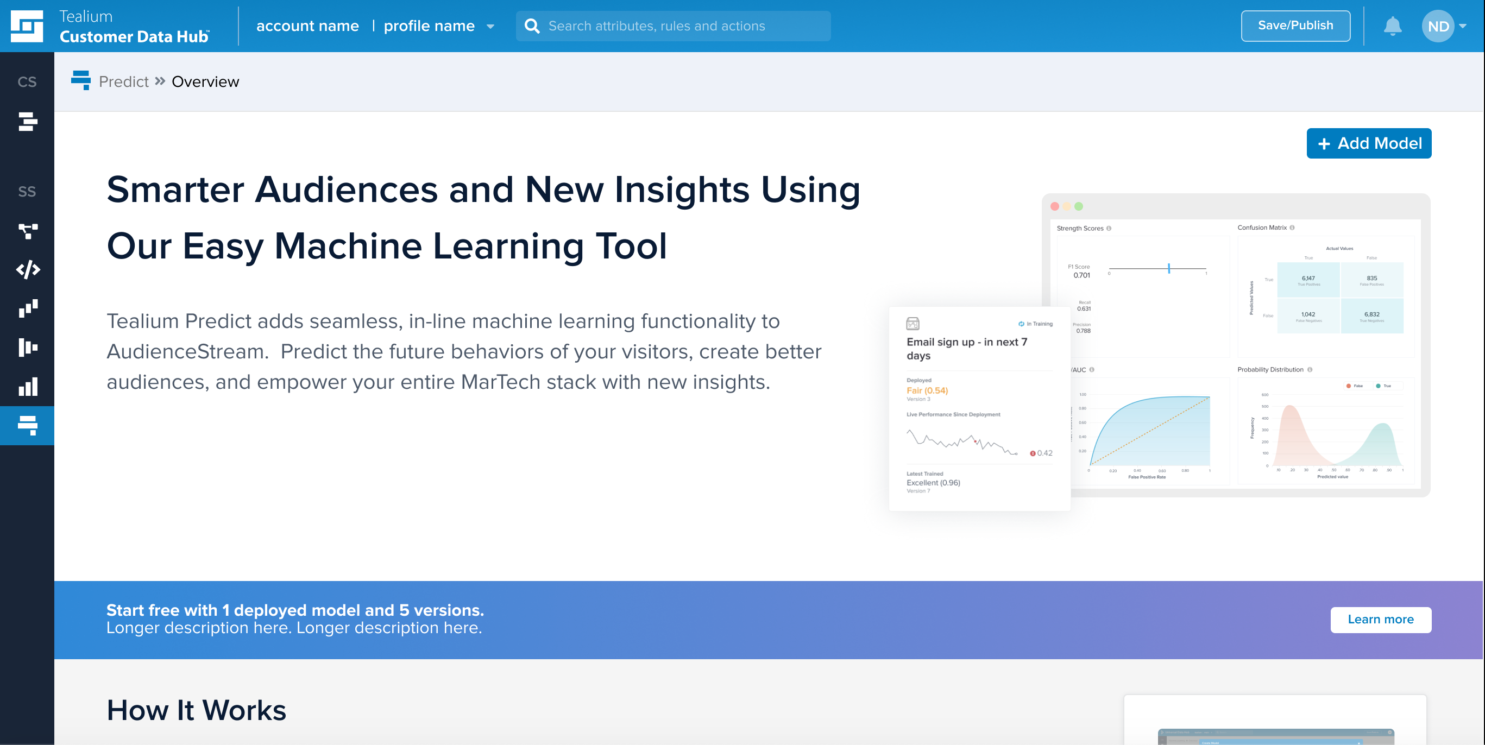Select the highlighted Predict sidebar icon
The image size is (1485, 745).
click(27, 425)
